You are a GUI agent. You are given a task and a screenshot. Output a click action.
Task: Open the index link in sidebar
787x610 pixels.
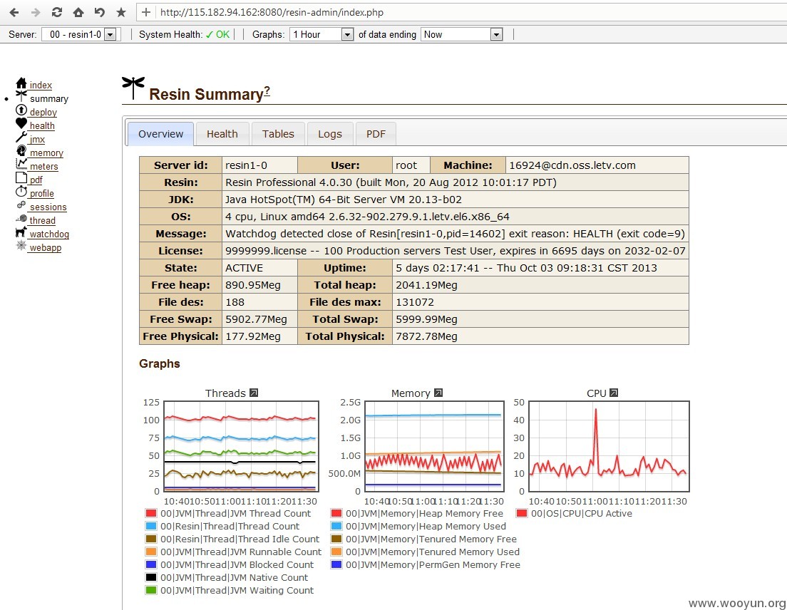pyautogui.click(x=41, y=86)
